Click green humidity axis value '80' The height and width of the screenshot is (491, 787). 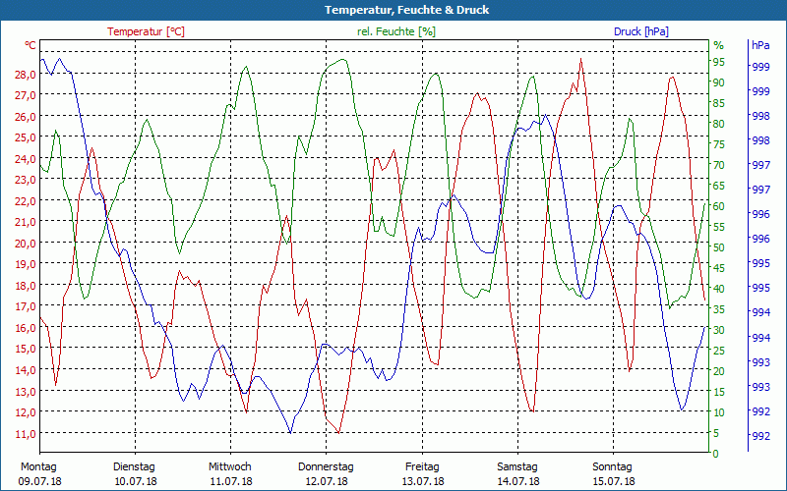[719, 124]
